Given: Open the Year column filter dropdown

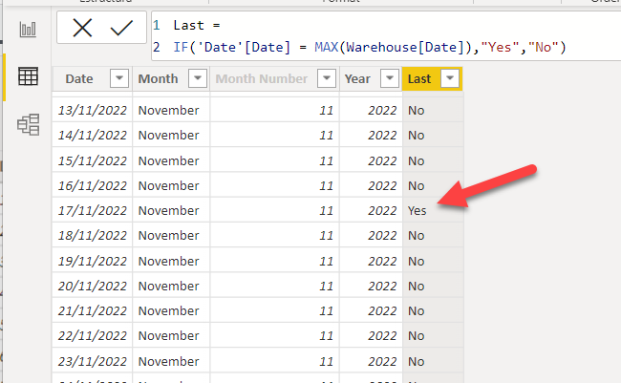Looking at the screenshot, I should pyautogui.click(x=388, y=79).
